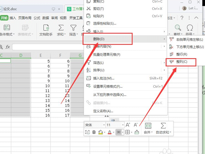
Task: Toggle center alignment in mini toolbar
Action: pyautogui.click(x=119, y=132)
